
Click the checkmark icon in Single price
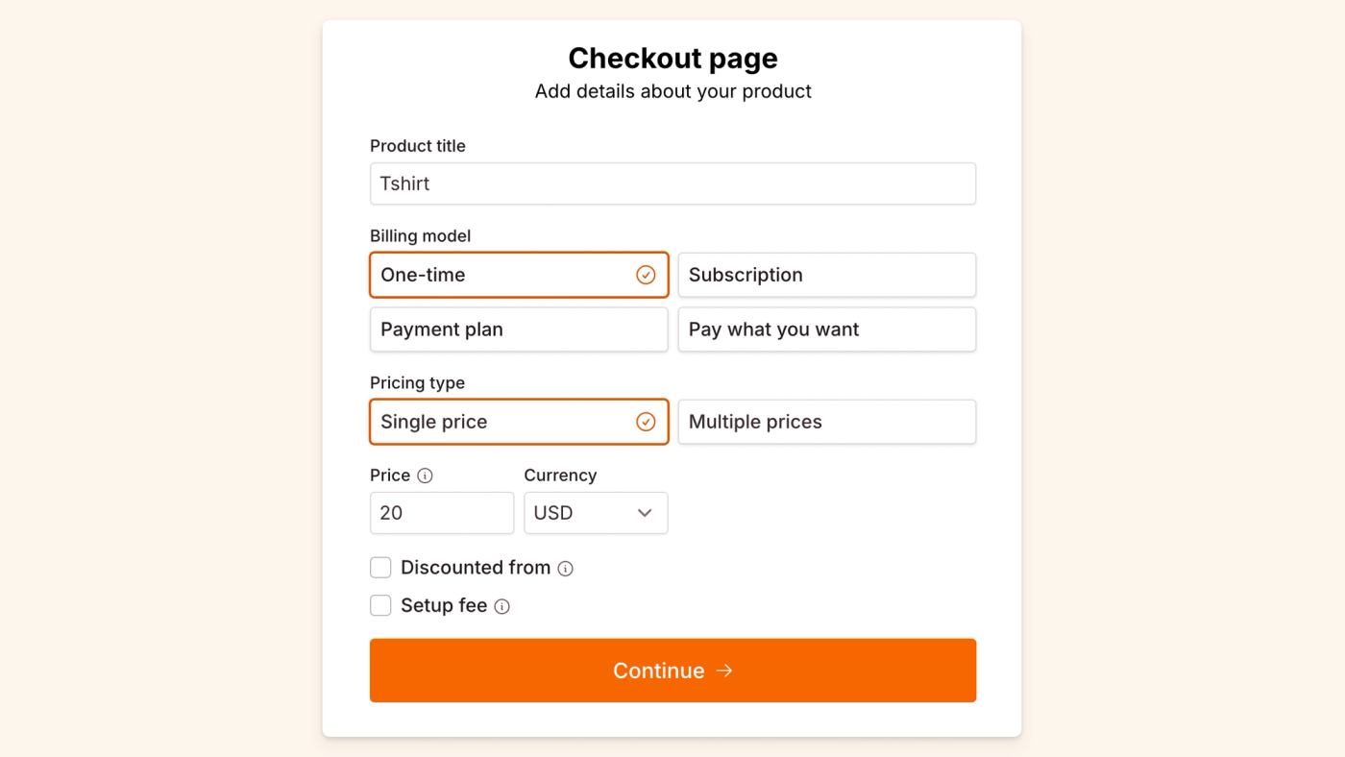pyautogui.click(x=646, y=422)
